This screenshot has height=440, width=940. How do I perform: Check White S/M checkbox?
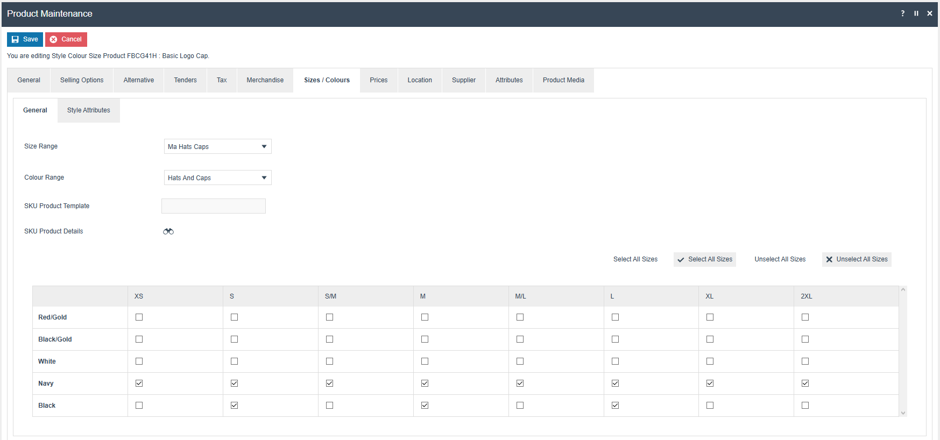coord(330,361)
